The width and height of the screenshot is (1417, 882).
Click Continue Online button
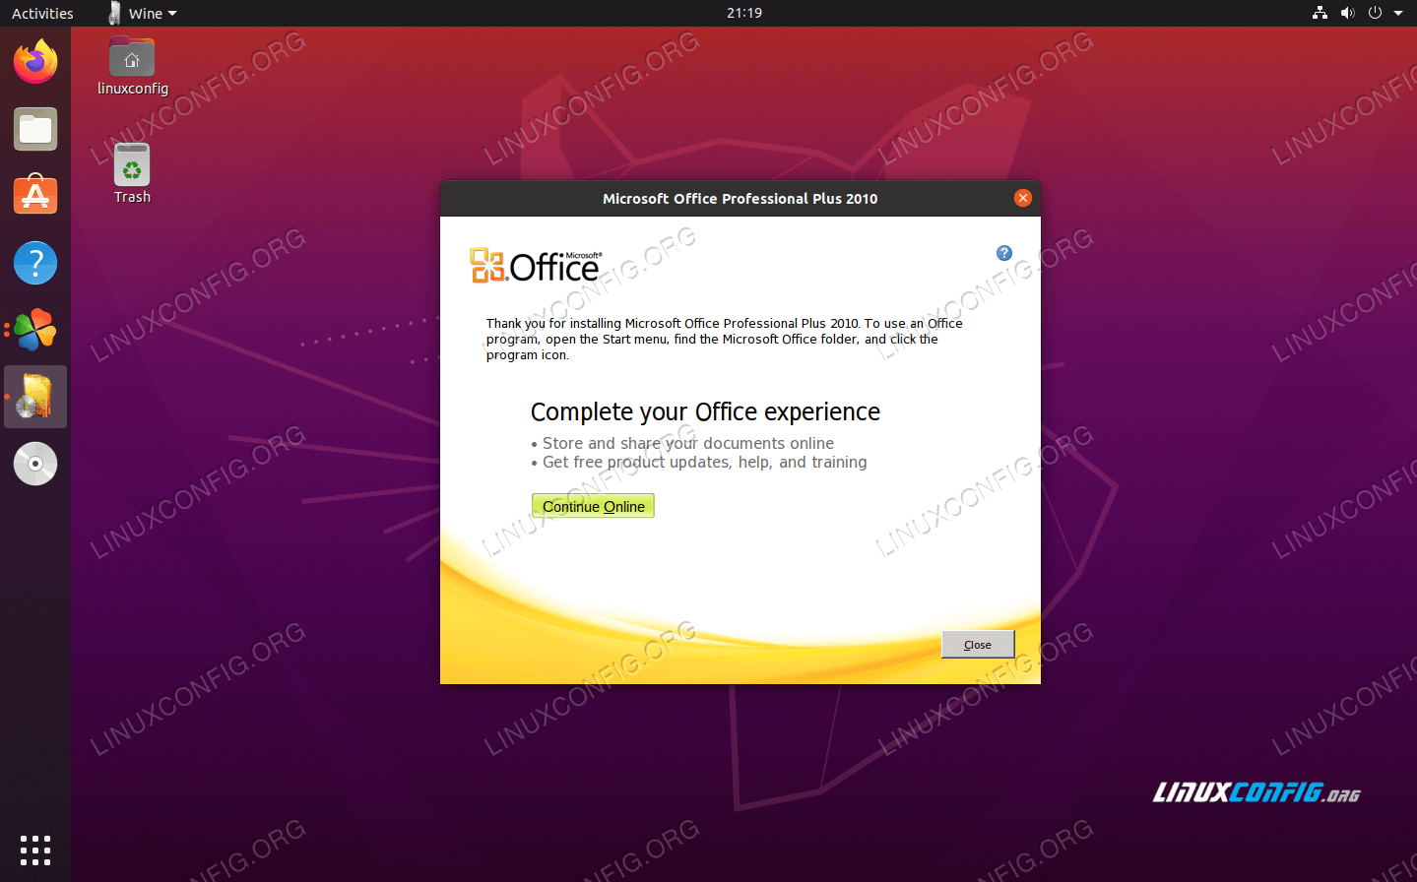pyautogui.click(x=593, y=506)
